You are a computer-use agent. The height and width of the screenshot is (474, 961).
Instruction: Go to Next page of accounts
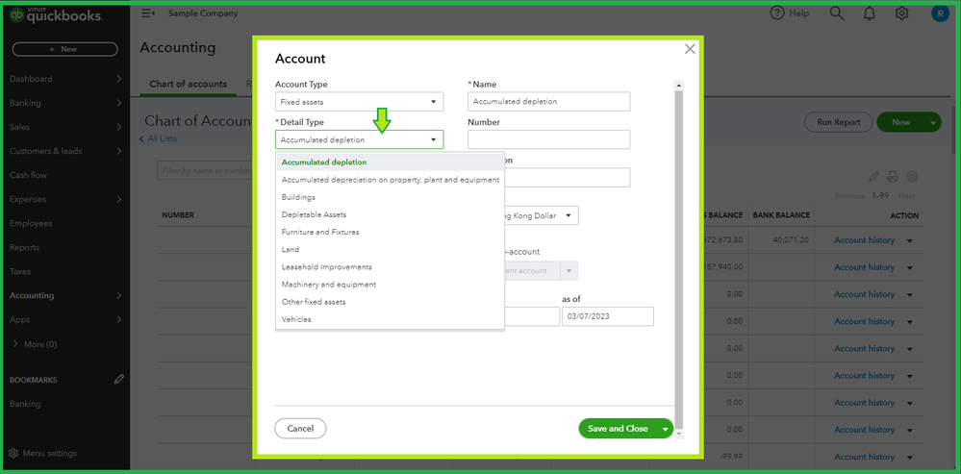(x=906, y=196)
